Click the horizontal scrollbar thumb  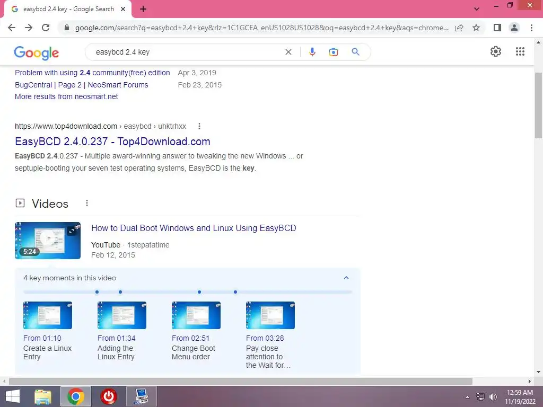241,381
